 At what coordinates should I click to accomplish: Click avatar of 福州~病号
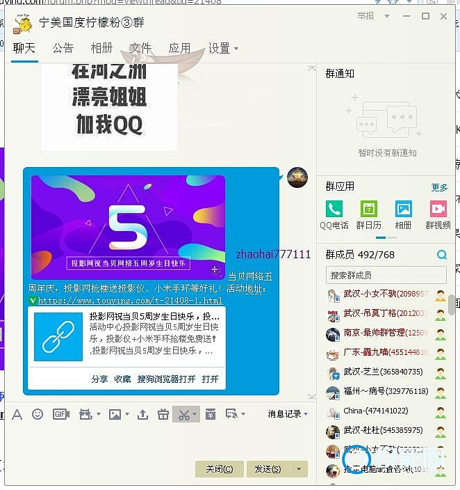point(333,393)
